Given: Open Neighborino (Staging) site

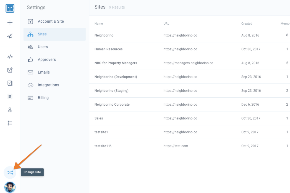Looking at the screenshot, I should tap(190, 91).
